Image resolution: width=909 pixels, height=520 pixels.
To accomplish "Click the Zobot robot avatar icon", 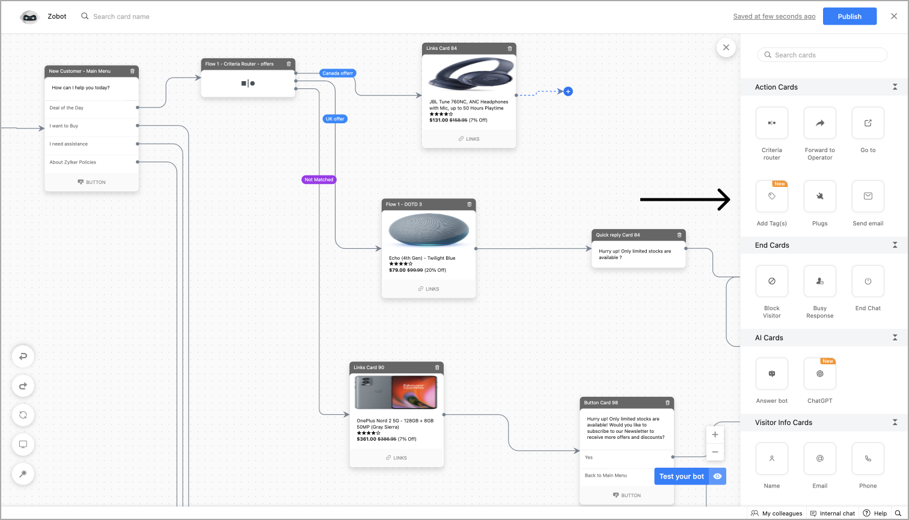I will coord(29,17).
